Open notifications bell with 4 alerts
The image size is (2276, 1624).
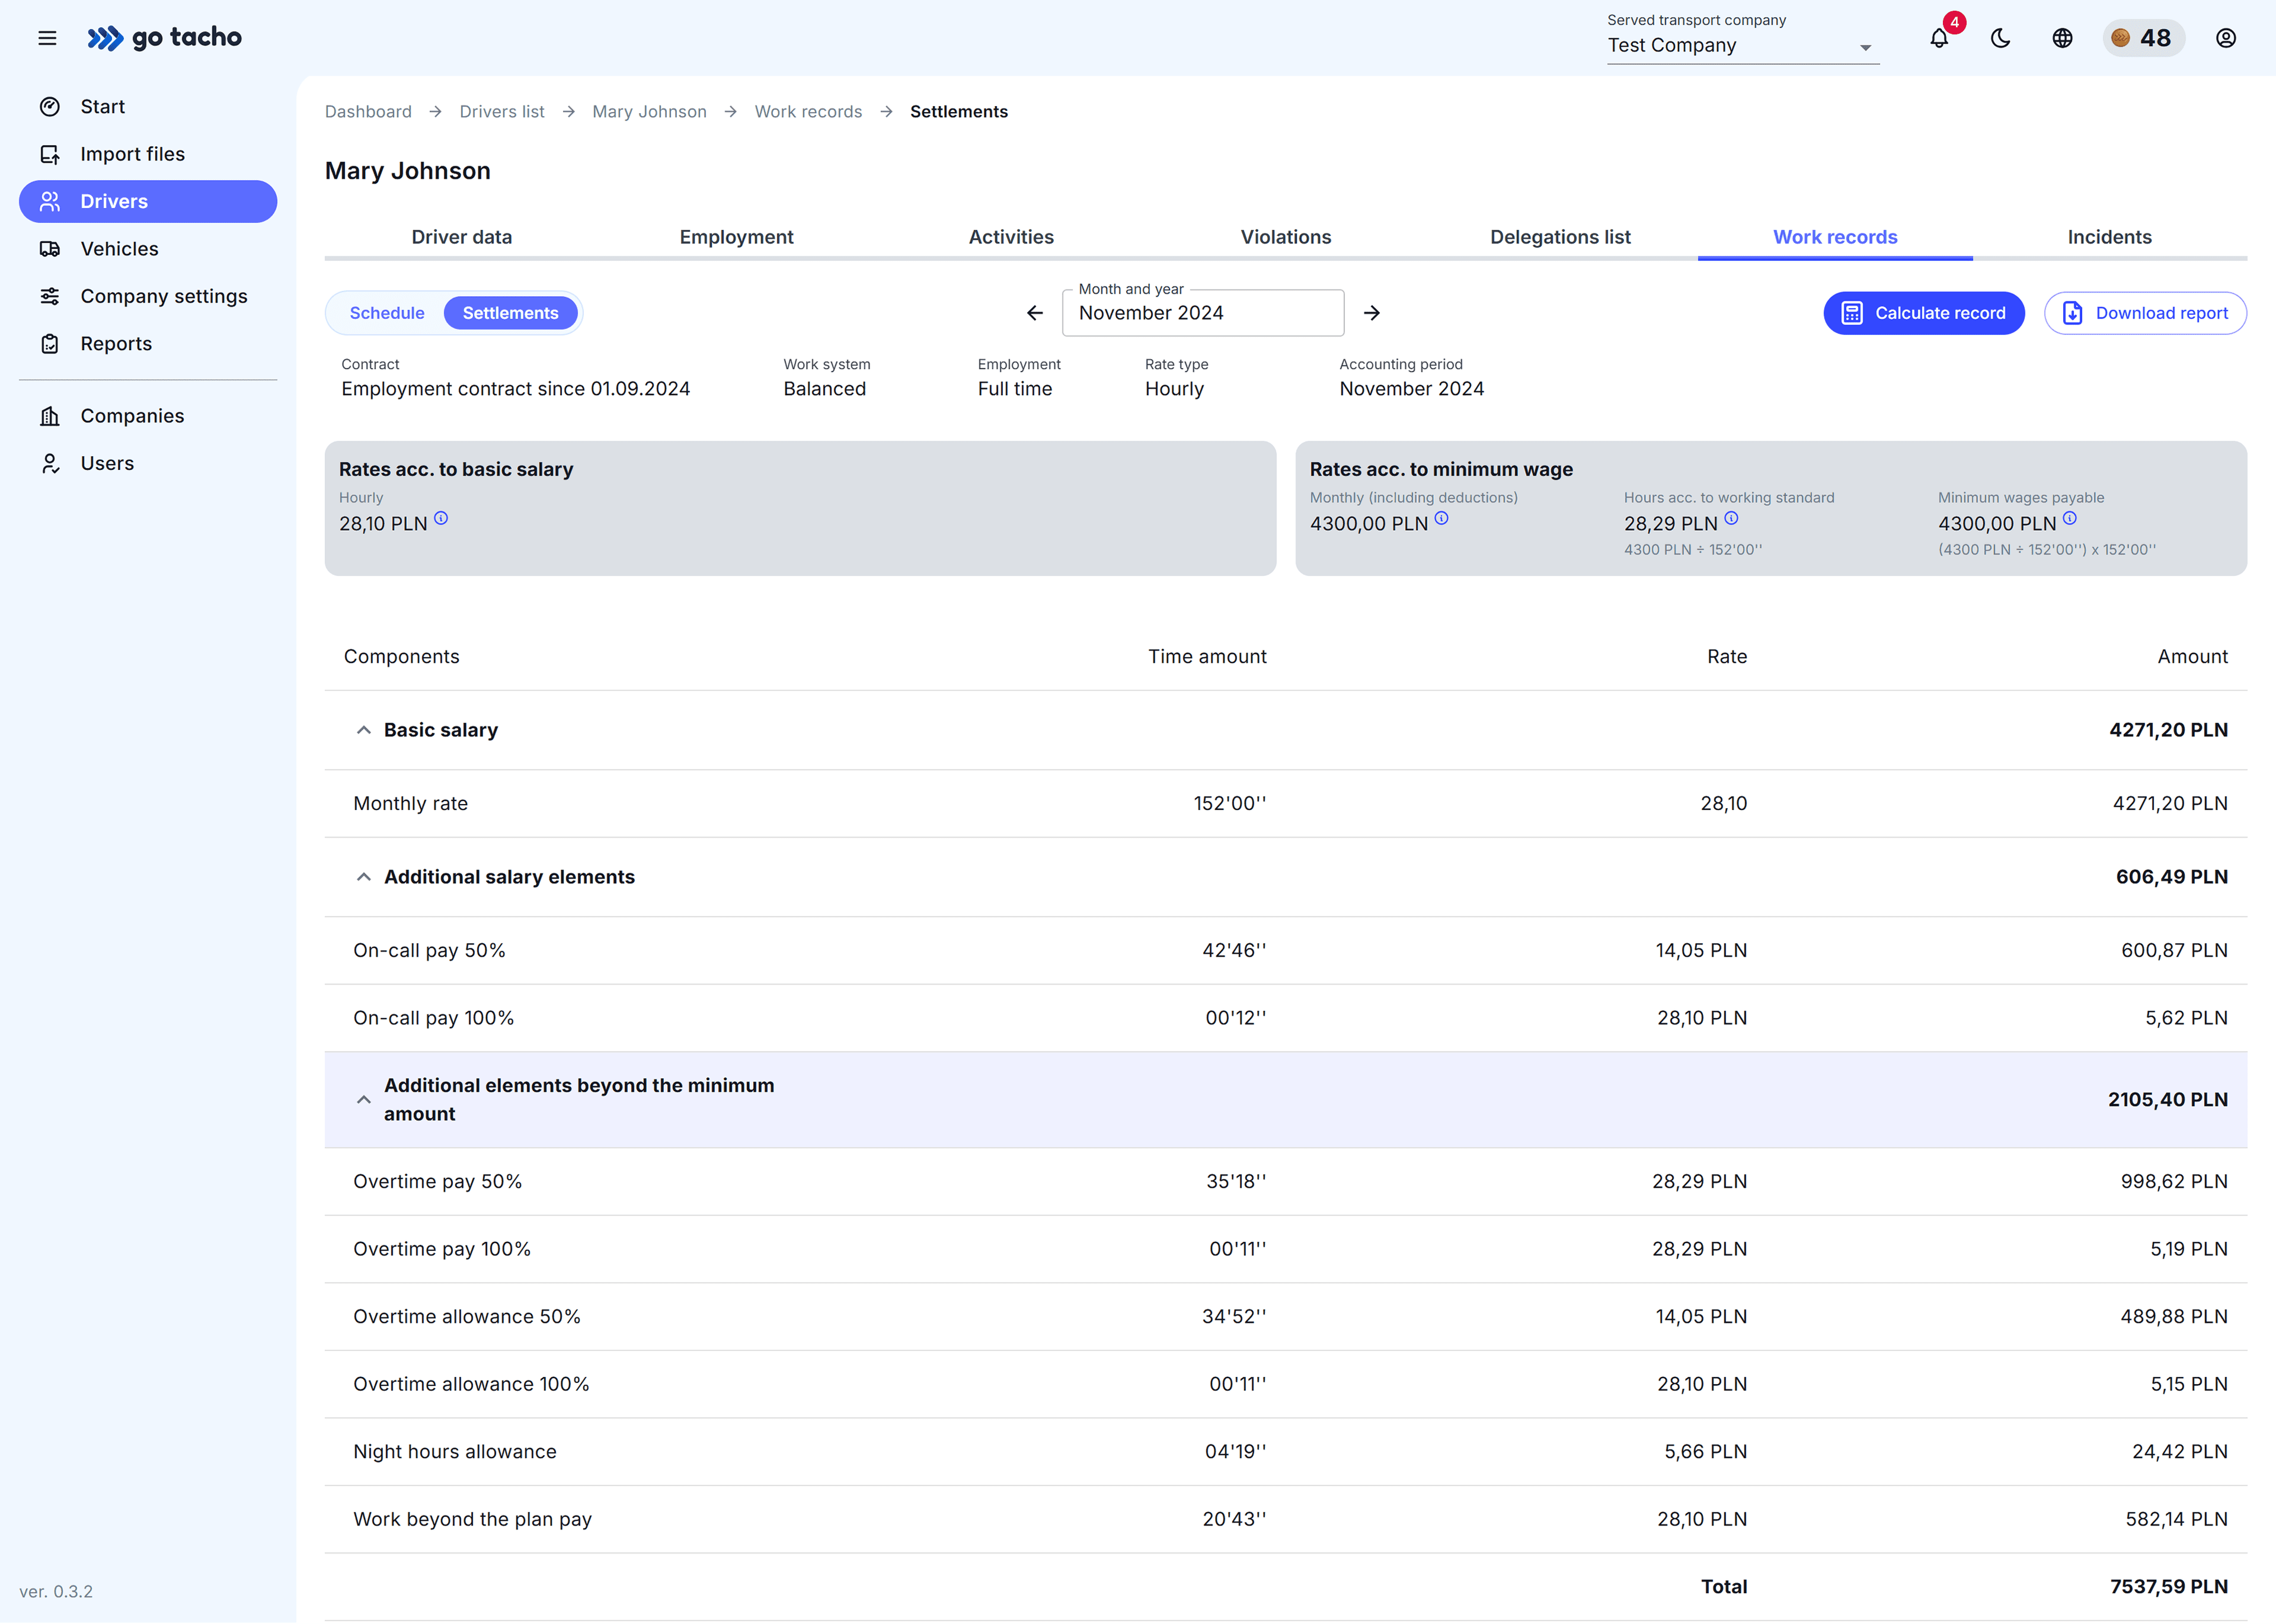point(1939,38)
